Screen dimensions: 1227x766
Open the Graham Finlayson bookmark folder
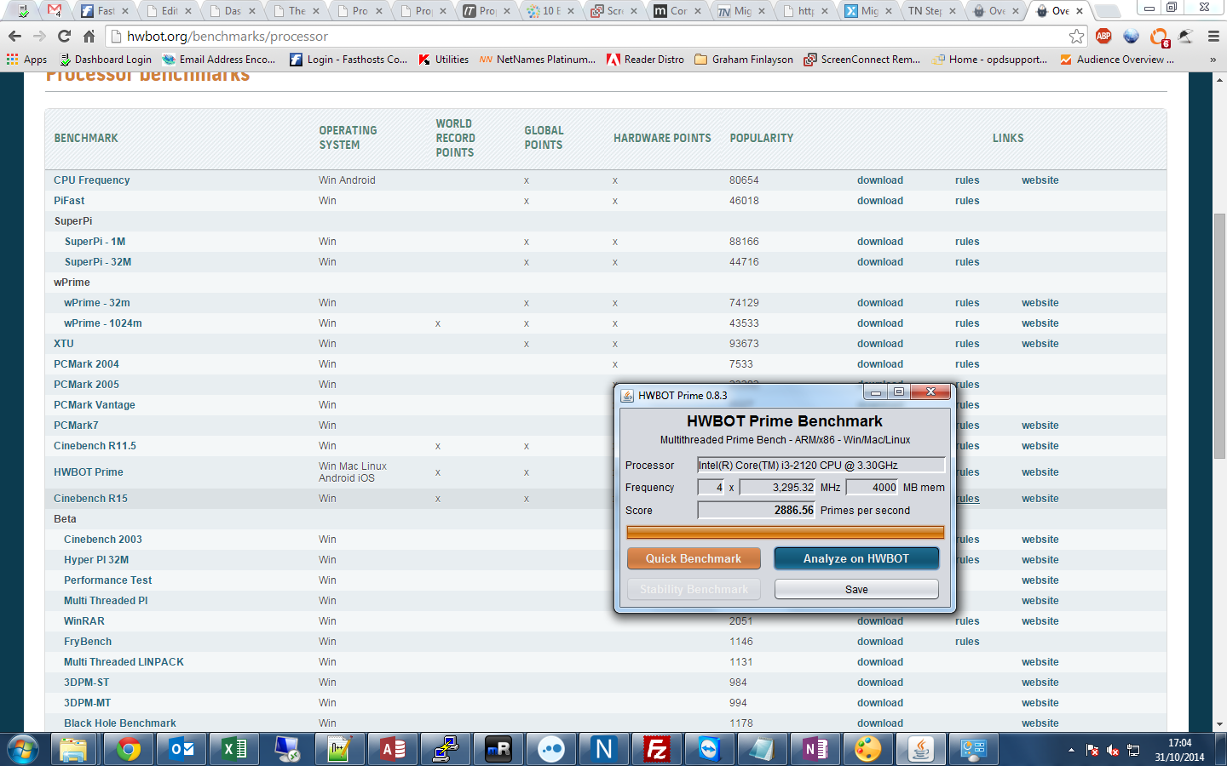[x=744, y=60]
